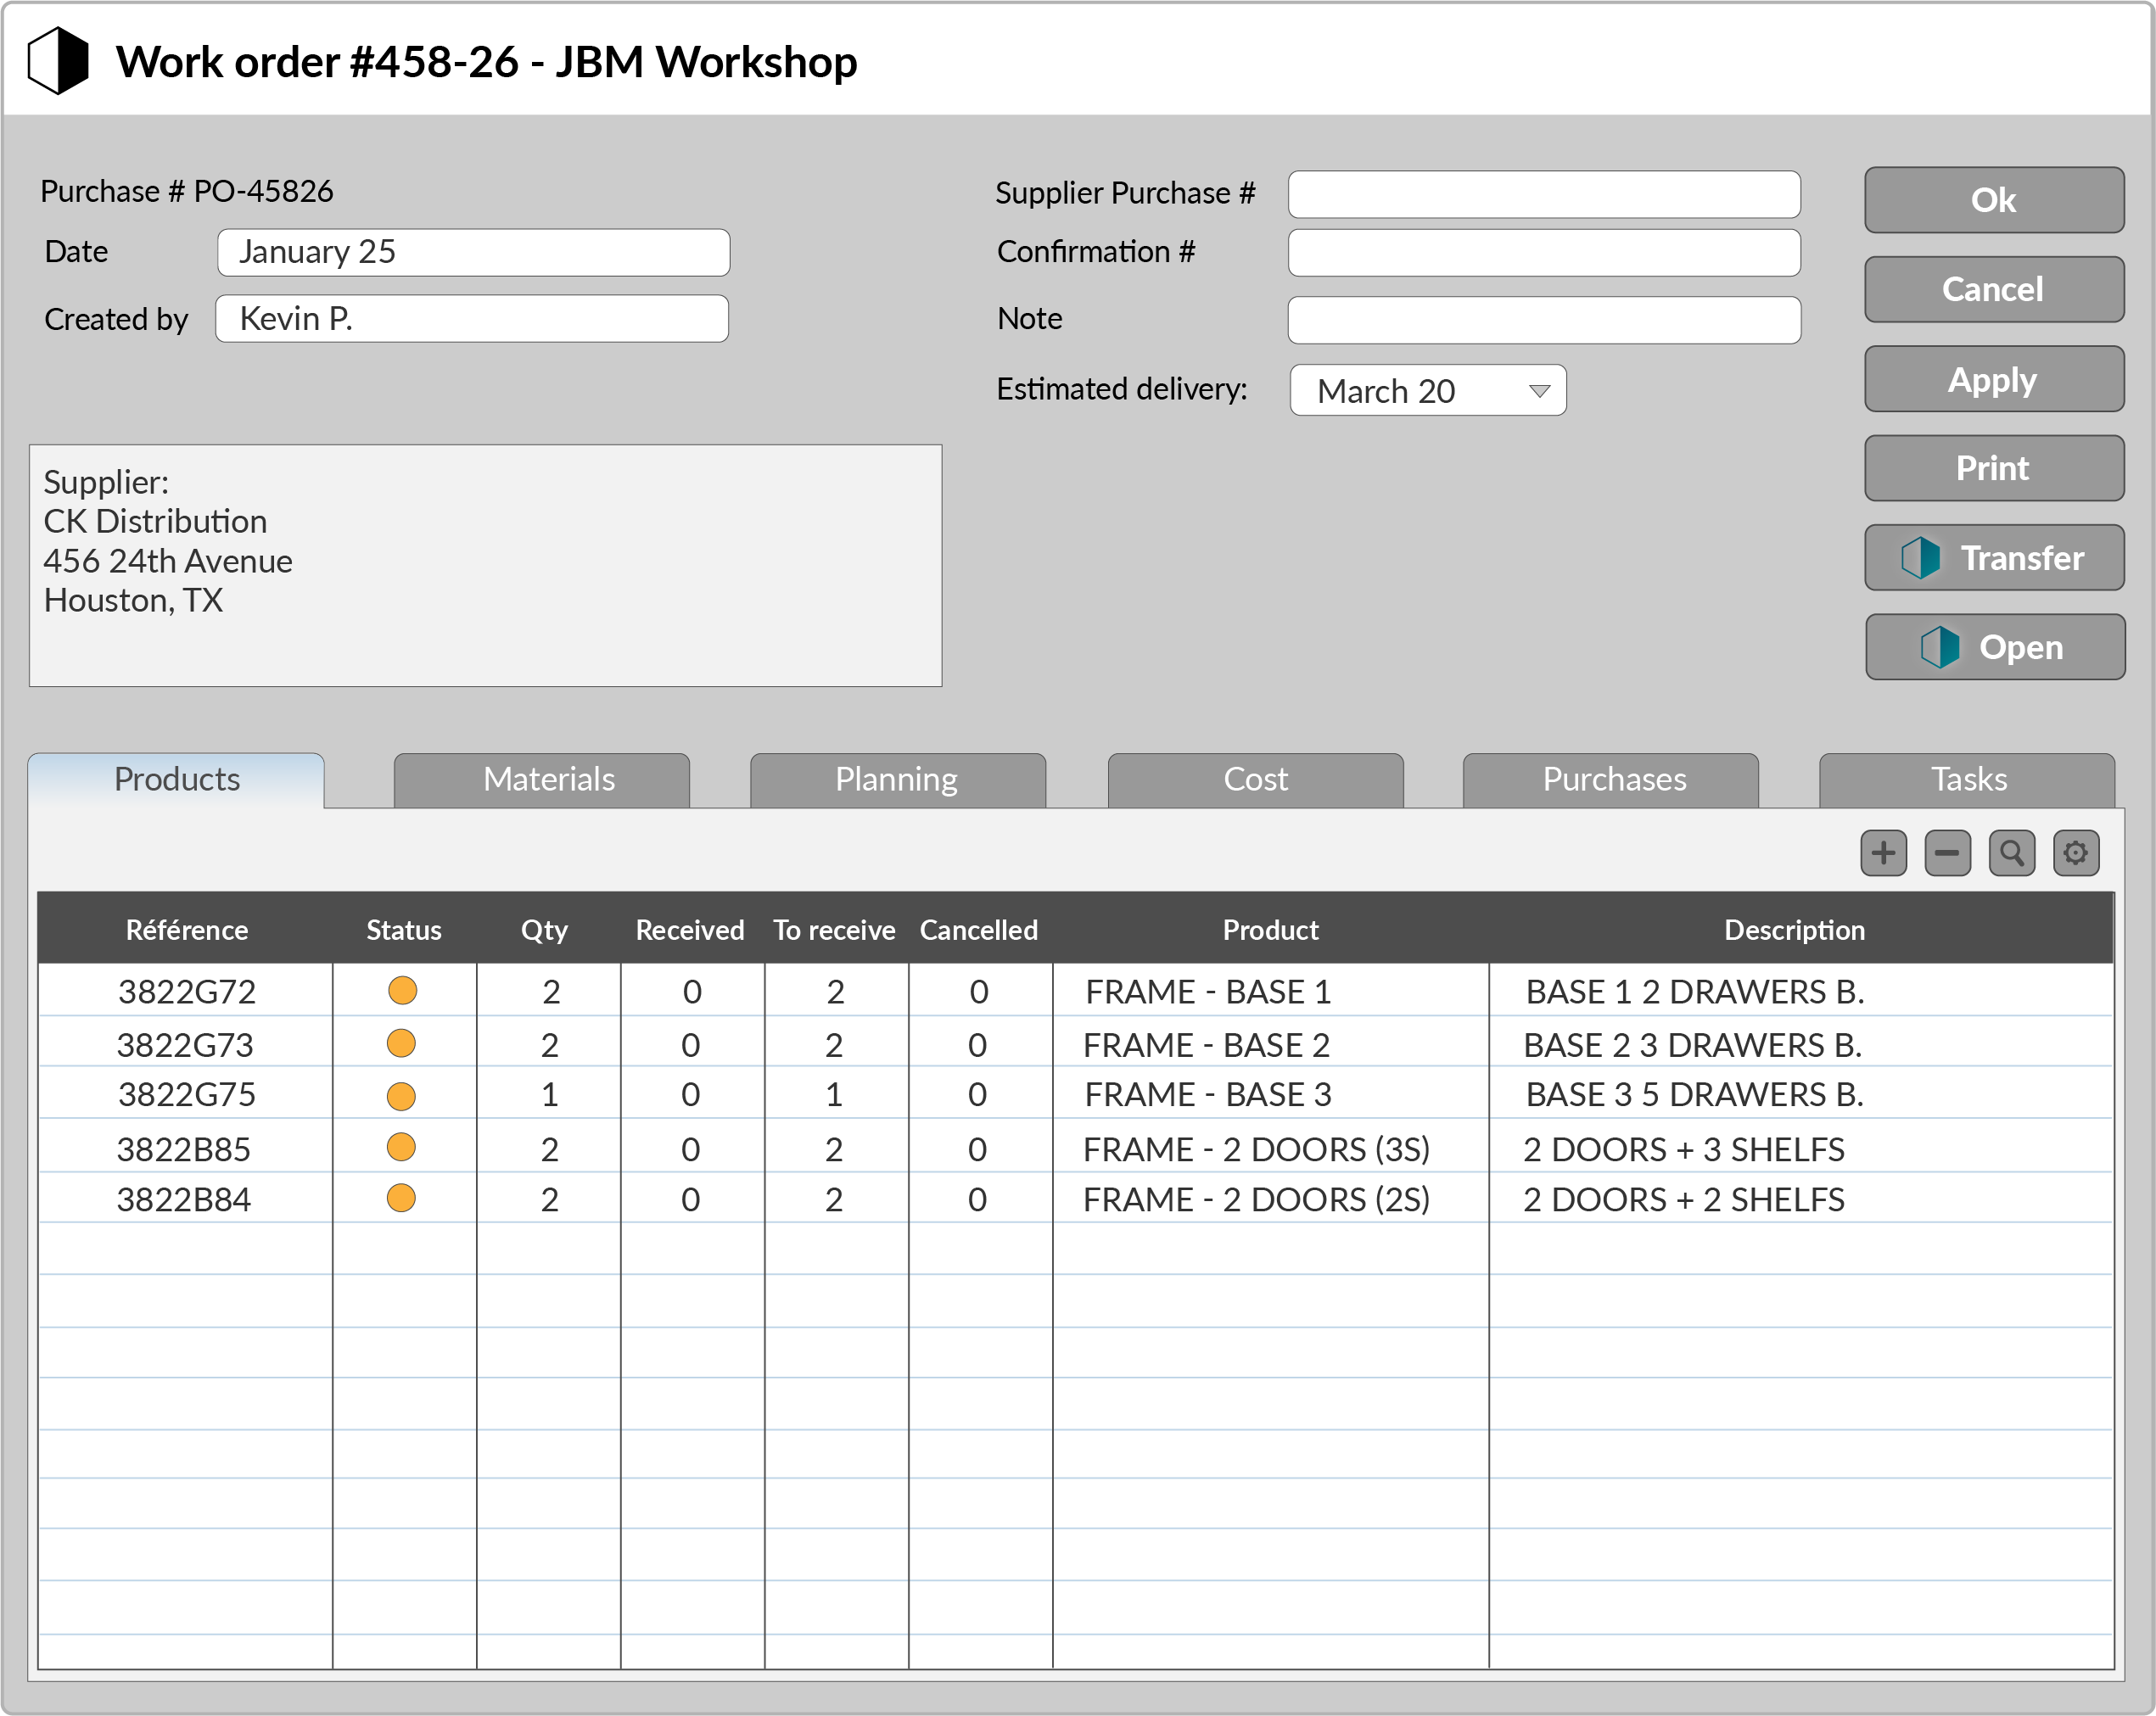Click the remove row minus icon
Screen dimensions: 2156x1716
[1947, 853]
